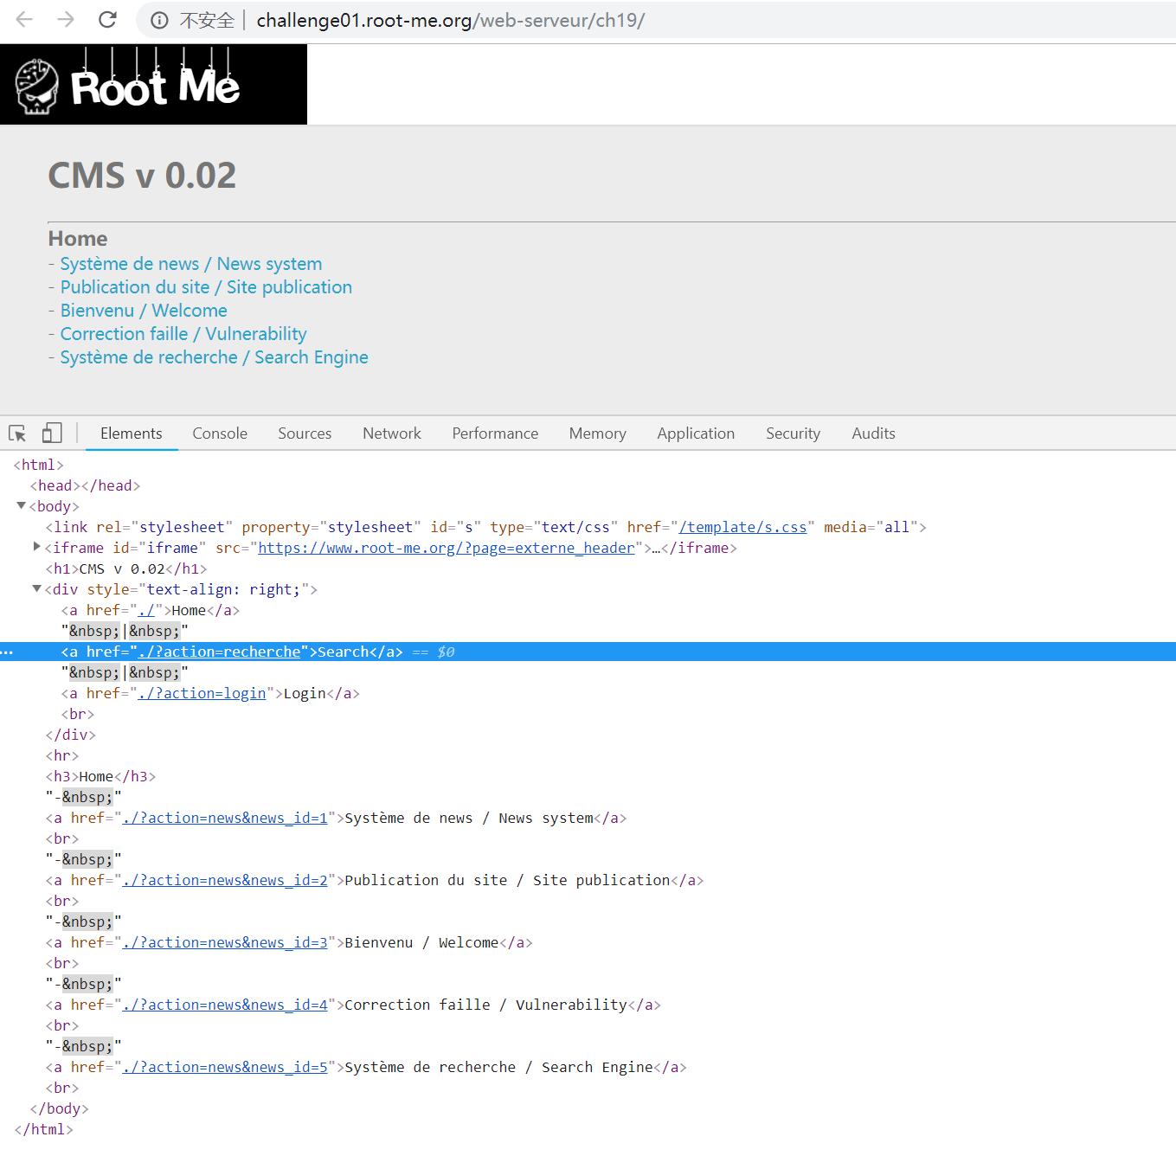Viewport: 1176px width, 1156px height.
Task: Toggle the device emulation toolbar
Action: point(52,433)
